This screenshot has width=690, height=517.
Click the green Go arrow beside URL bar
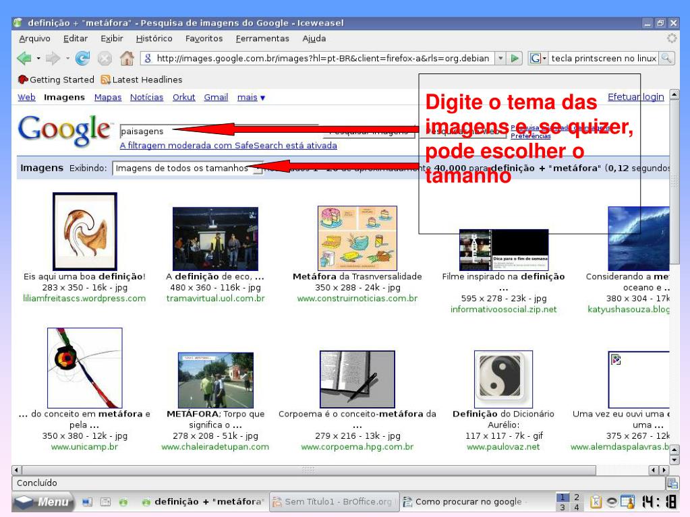(515, 58)
